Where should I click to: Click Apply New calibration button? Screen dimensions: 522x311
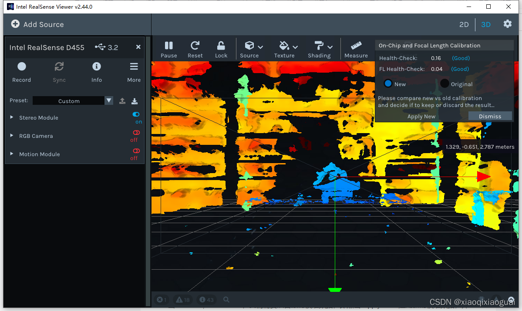click(x=421, y=116)
